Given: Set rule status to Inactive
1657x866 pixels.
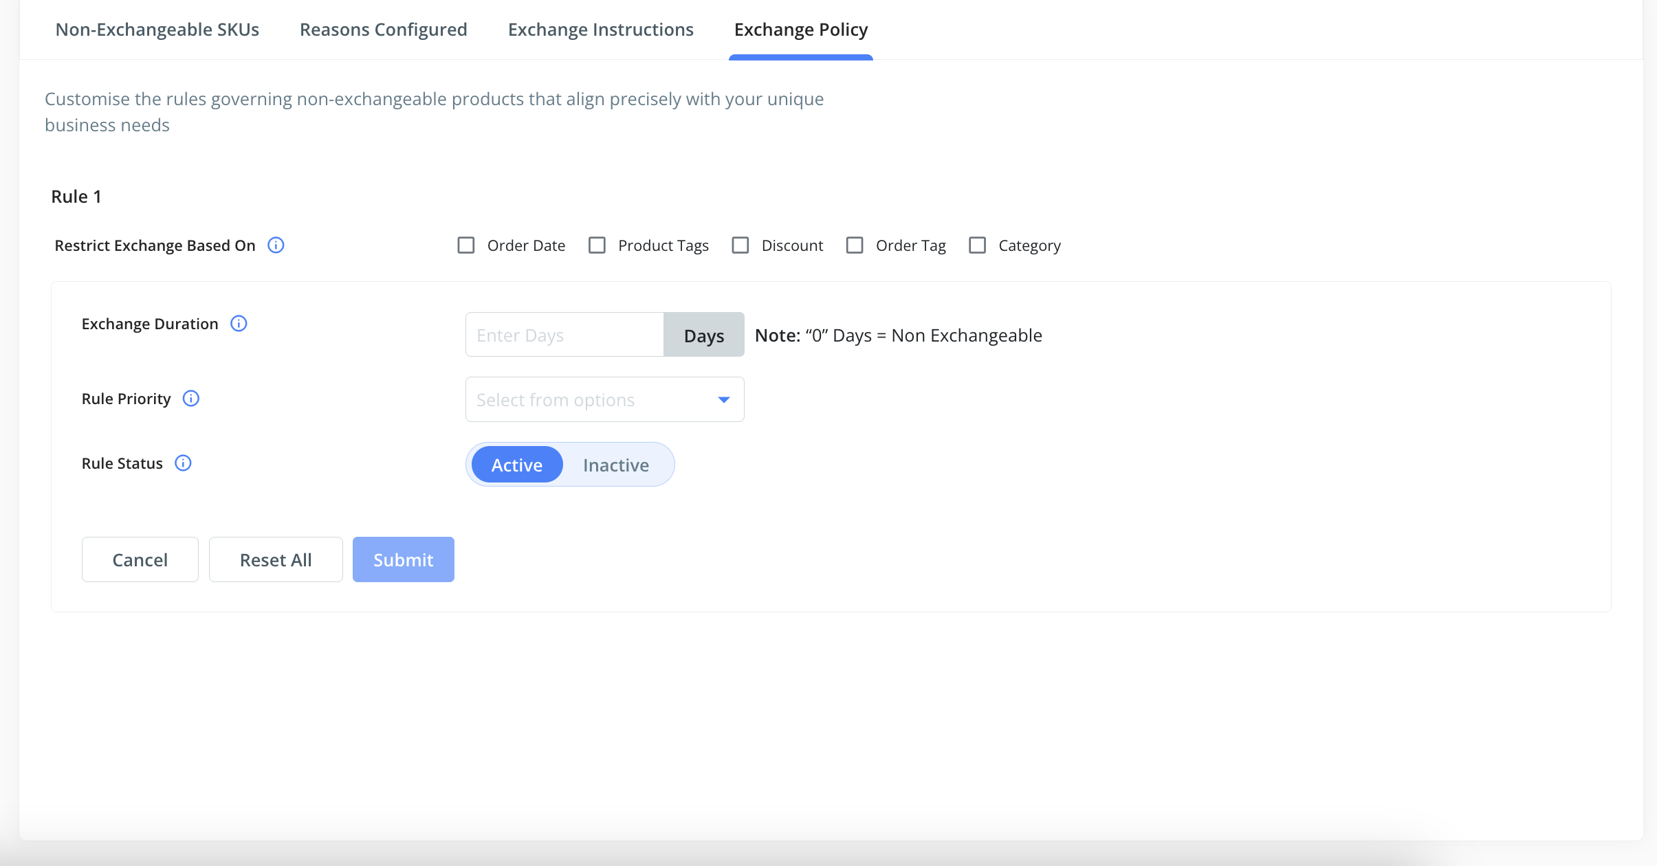Looking at the screenshot, I should click(615, 465).
